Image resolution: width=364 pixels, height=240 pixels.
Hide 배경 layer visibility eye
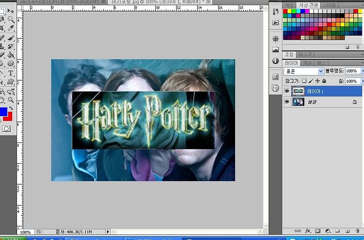coord(287,102)
